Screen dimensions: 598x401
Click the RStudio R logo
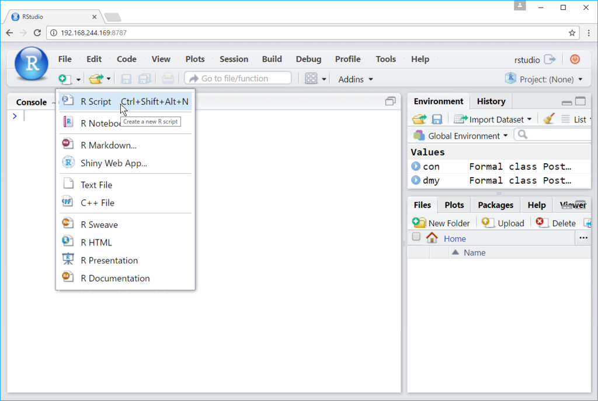click(x=32, y=64)
